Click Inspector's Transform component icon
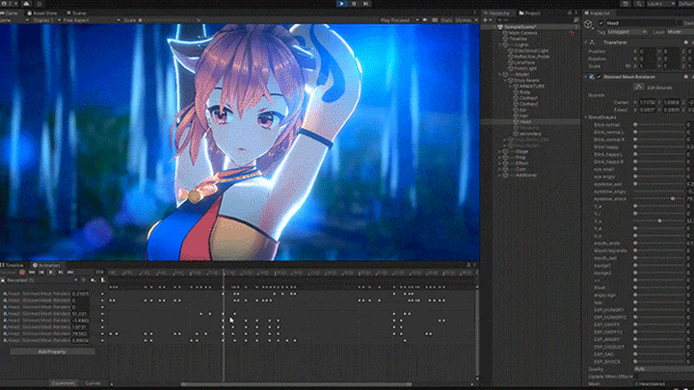This screenshot has width=694, height=390. pyautogui.click(x=592, y=42)
